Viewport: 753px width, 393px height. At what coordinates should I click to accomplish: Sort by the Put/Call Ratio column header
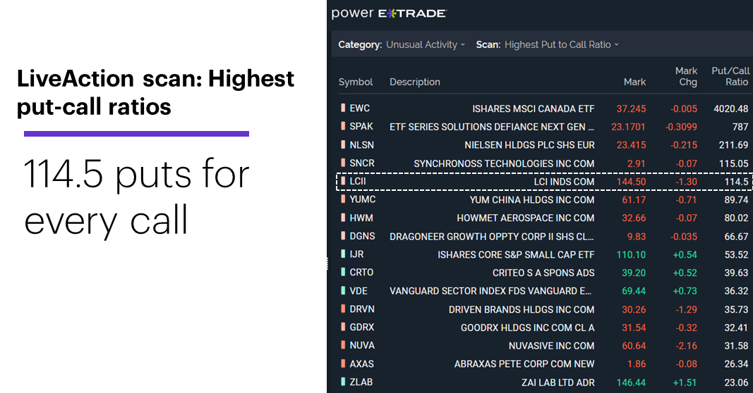click(730, 76)
